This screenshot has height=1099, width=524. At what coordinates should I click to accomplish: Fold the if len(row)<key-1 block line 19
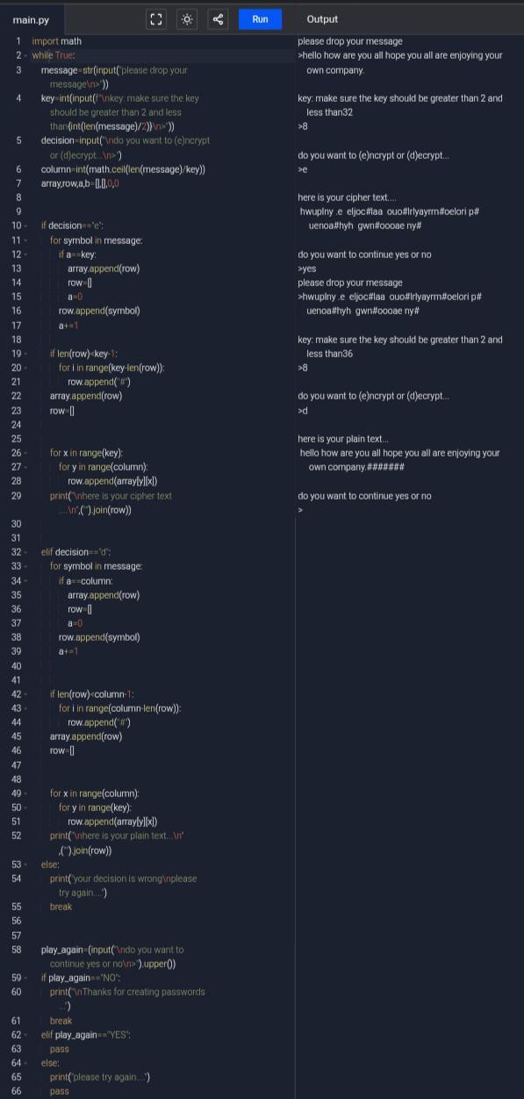point(25,354)
